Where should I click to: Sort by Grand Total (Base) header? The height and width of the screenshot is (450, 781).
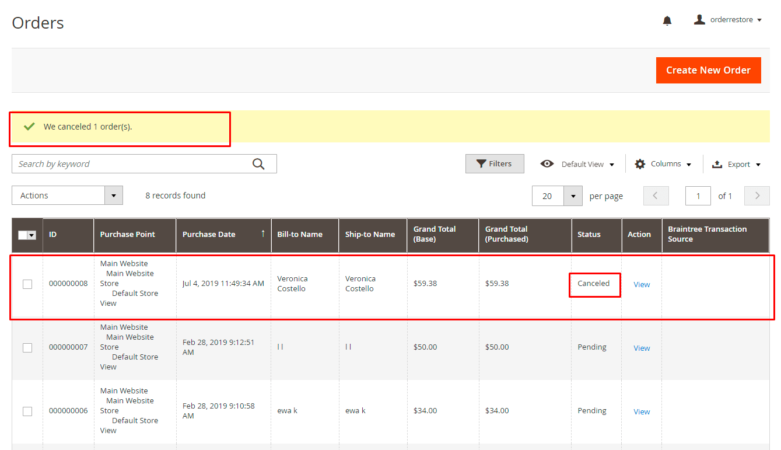click(443, 235)
